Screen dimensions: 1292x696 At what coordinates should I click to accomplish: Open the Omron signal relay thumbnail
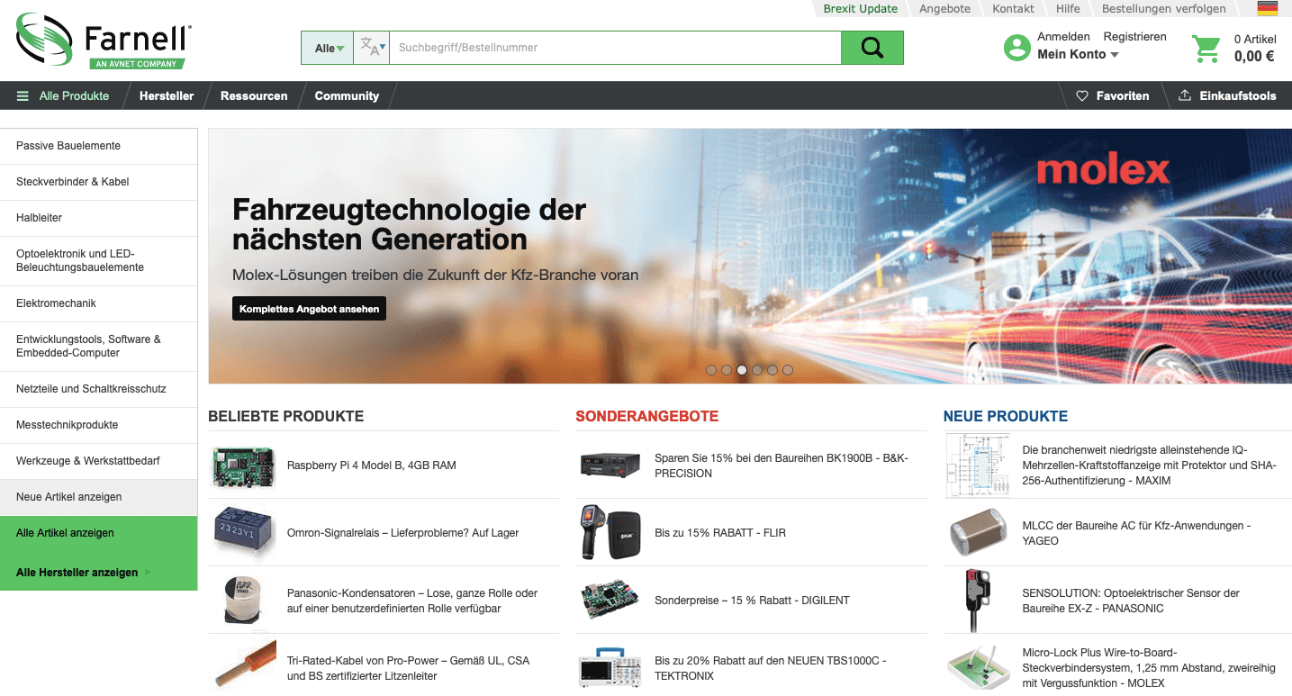tap(243, 533)
